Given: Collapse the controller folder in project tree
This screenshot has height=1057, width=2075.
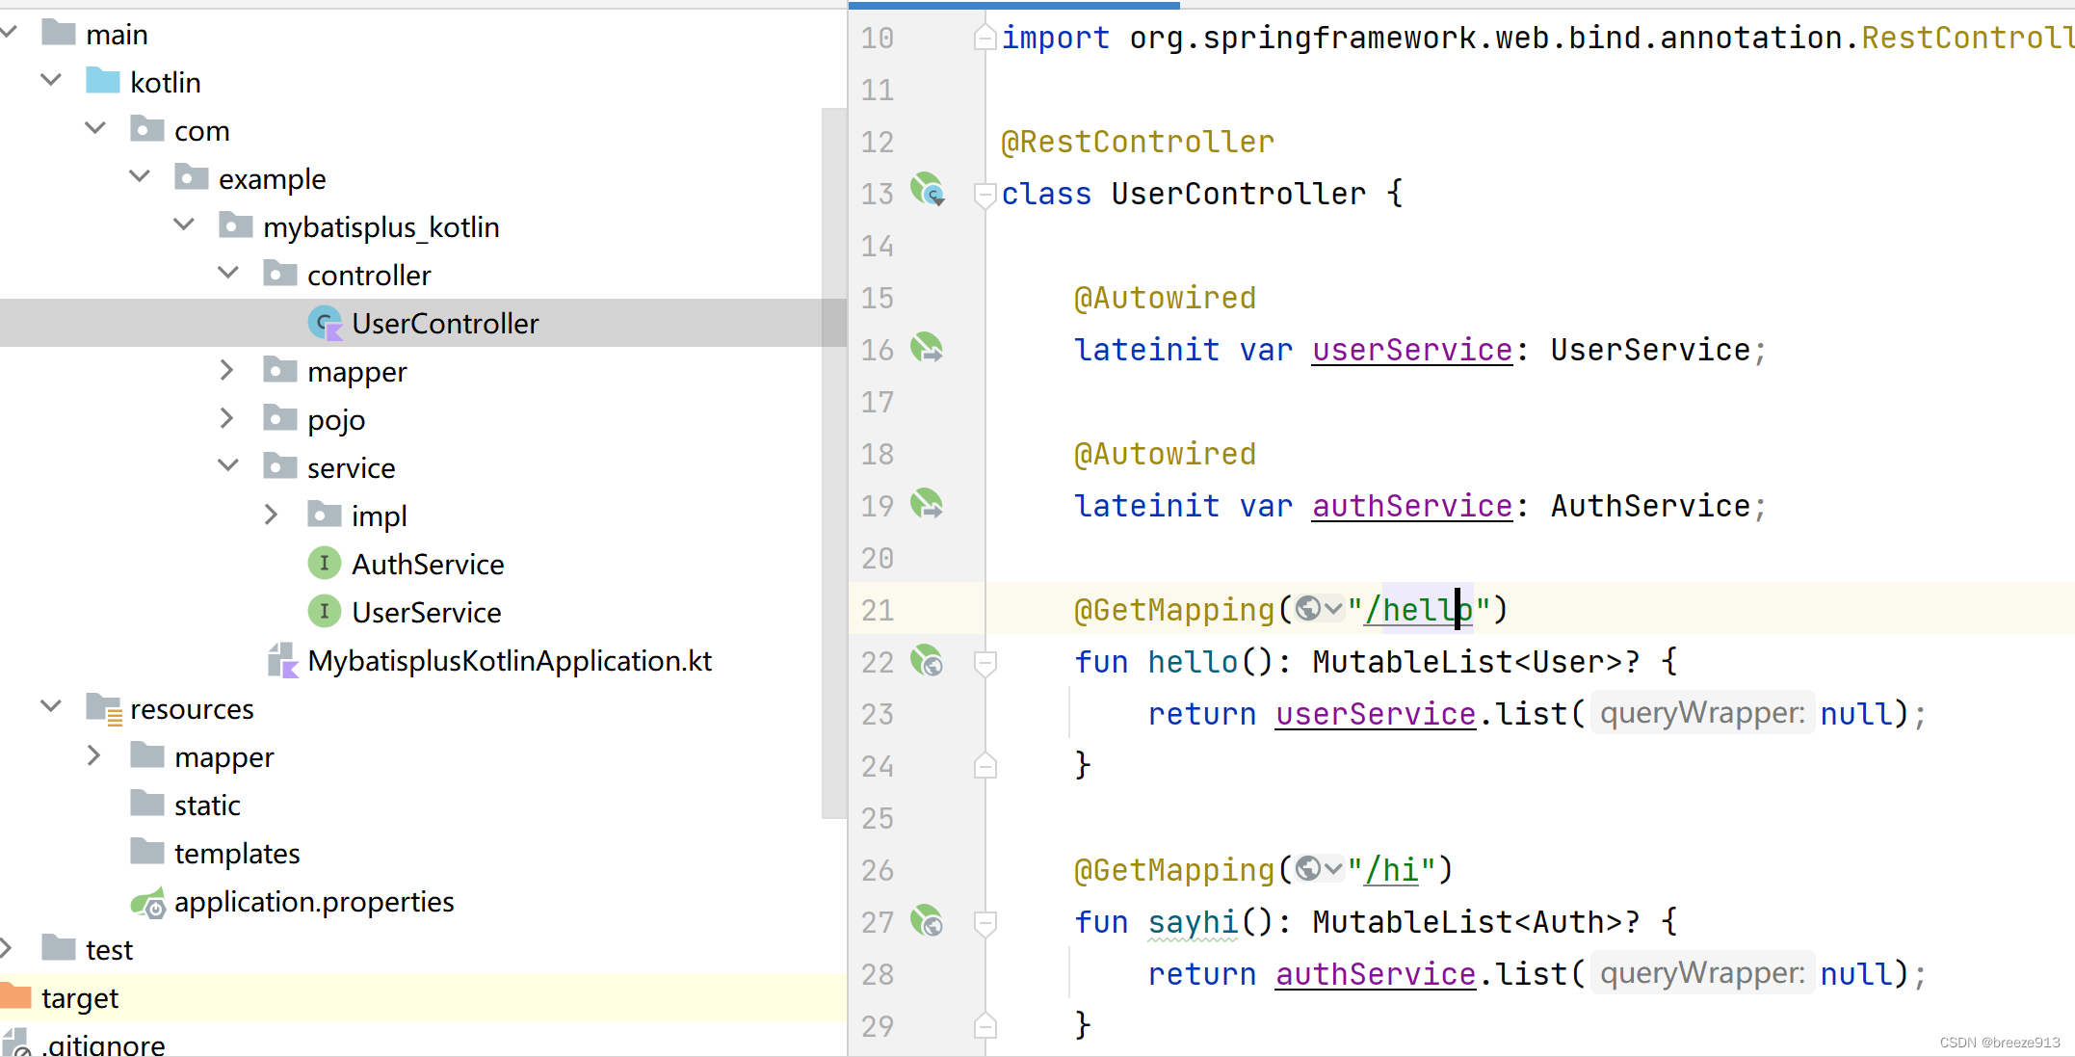Looking at the screenshot, I should 228,274.
